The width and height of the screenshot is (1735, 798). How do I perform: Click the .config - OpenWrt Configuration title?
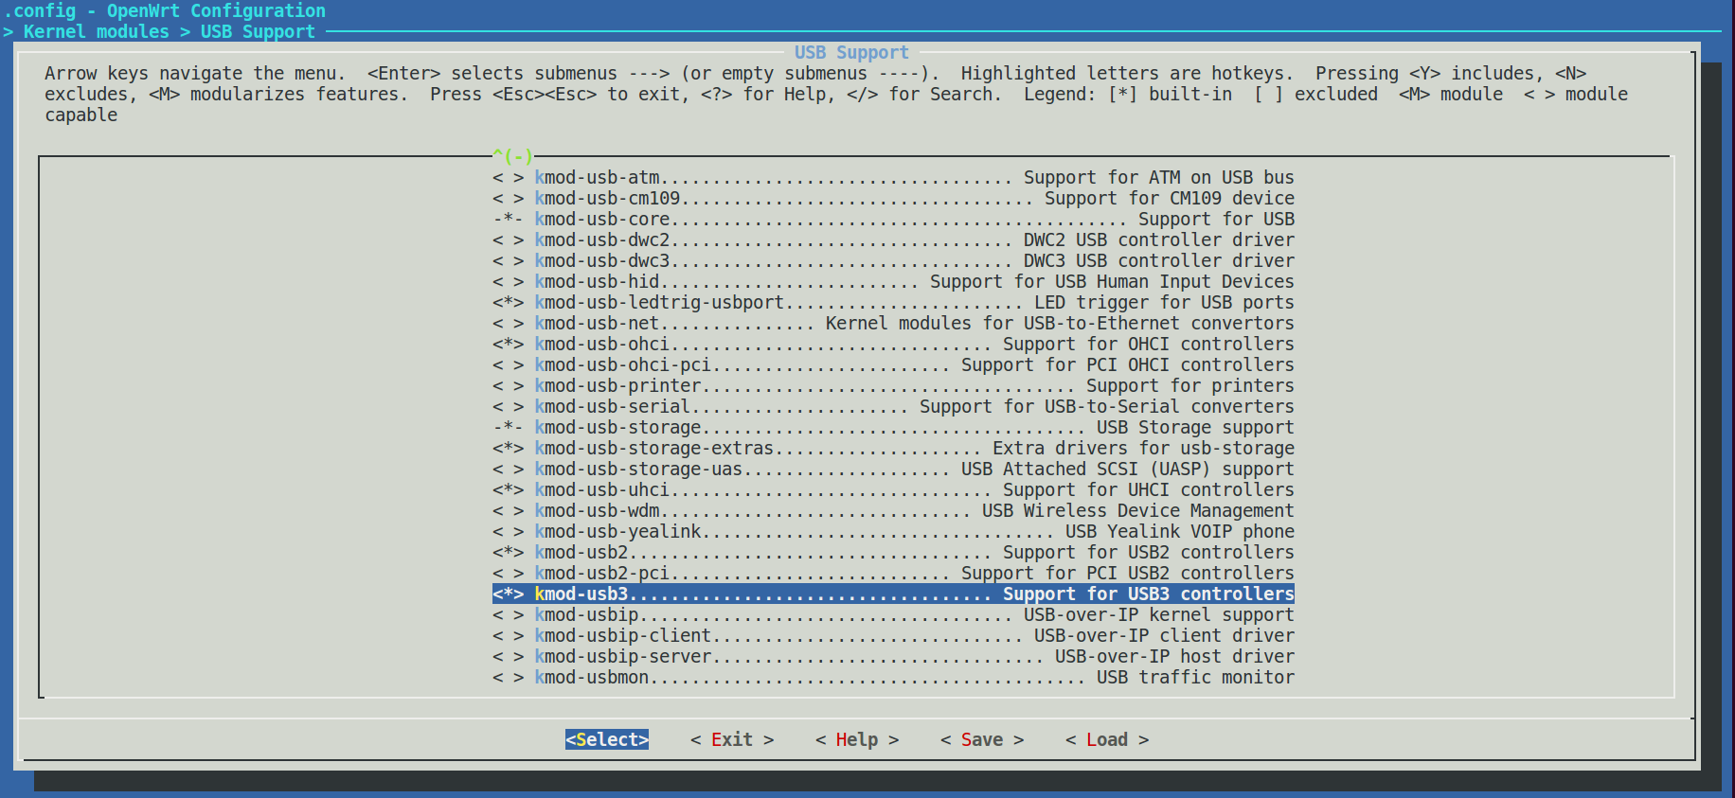pyautogui.click(x=165, y=11)
